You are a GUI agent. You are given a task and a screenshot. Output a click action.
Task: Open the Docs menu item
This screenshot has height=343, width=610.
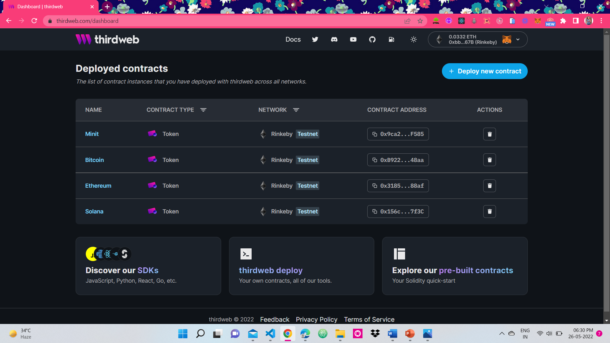(293, 39)
